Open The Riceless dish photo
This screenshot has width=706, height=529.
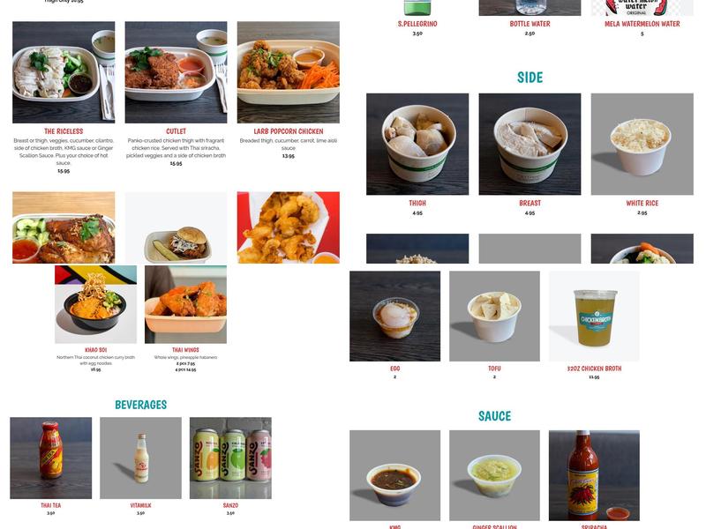[x=64, y=72]
